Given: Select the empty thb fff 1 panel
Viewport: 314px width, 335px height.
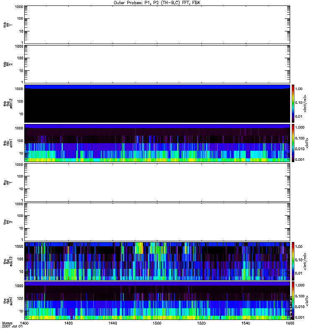Looking at the screenshot, I should 157,24.
